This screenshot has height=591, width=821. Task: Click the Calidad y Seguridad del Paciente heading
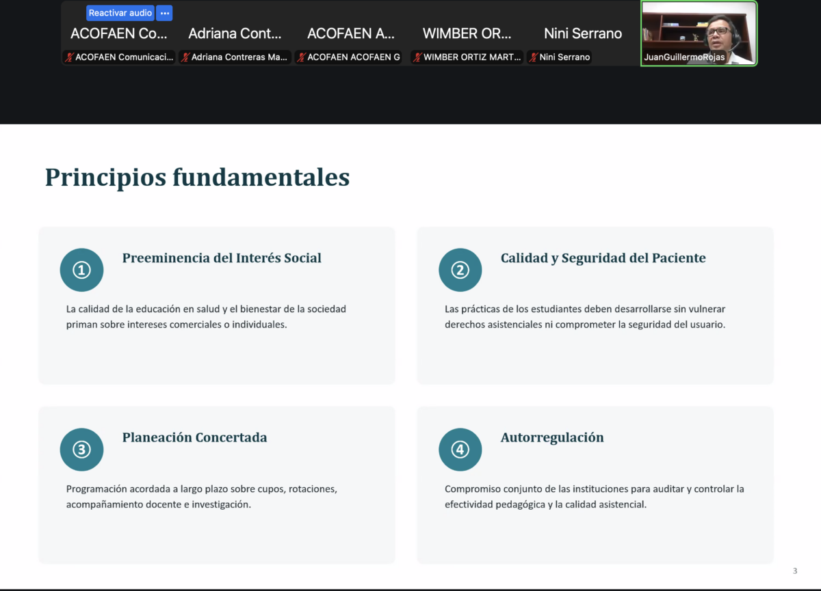[x=603, y=258]
